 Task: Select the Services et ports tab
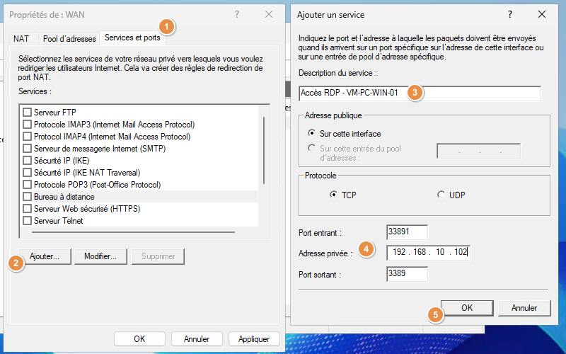(132, 38)
